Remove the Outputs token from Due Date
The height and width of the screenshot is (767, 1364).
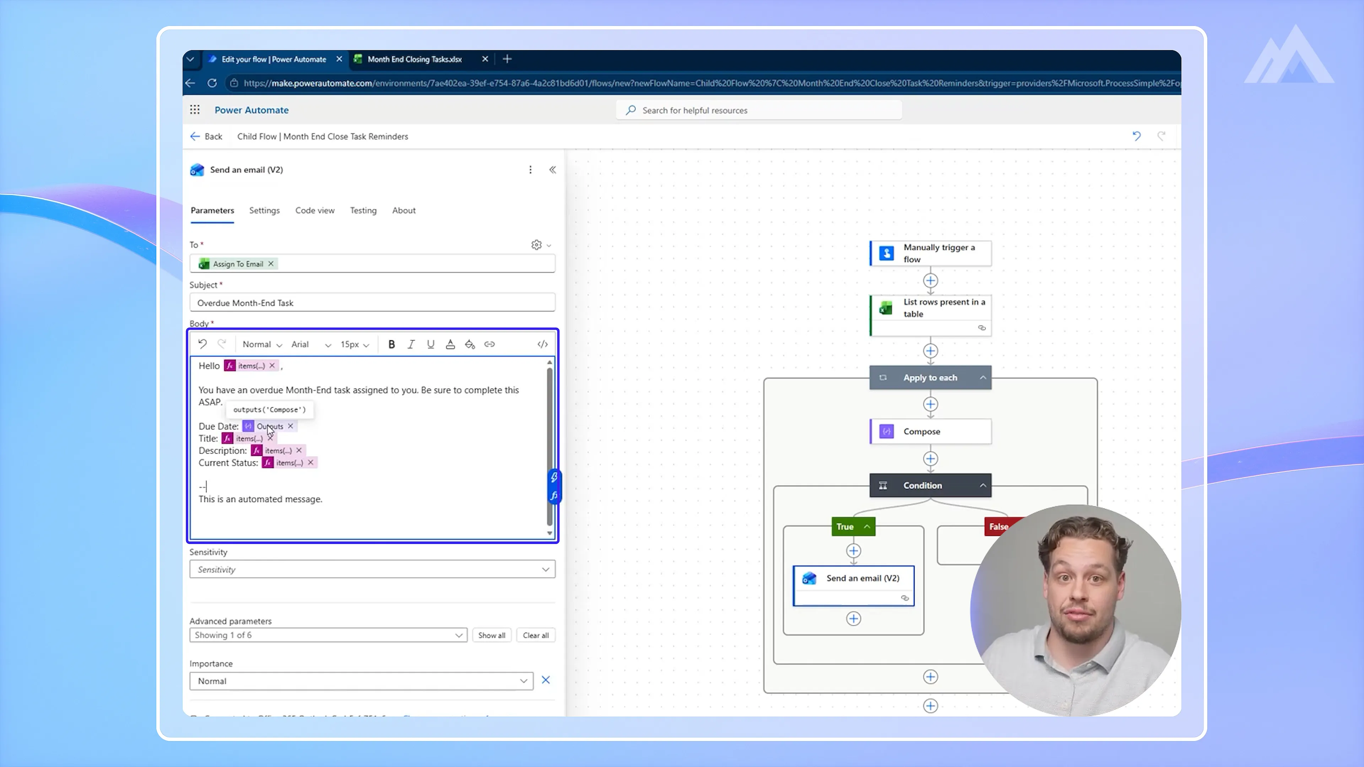click(x=290, y=426)
